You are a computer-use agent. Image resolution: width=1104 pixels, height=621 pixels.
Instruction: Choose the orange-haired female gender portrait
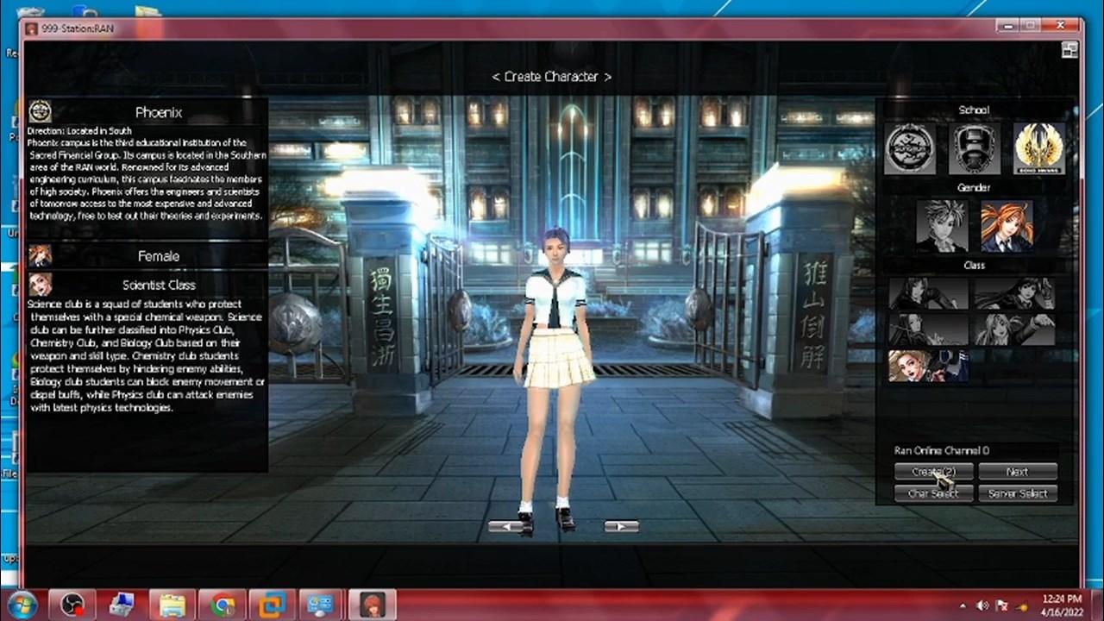(1007, 226)
